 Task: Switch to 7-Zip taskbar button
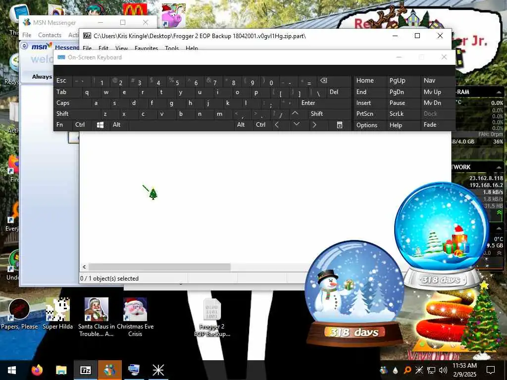(85, 370)
